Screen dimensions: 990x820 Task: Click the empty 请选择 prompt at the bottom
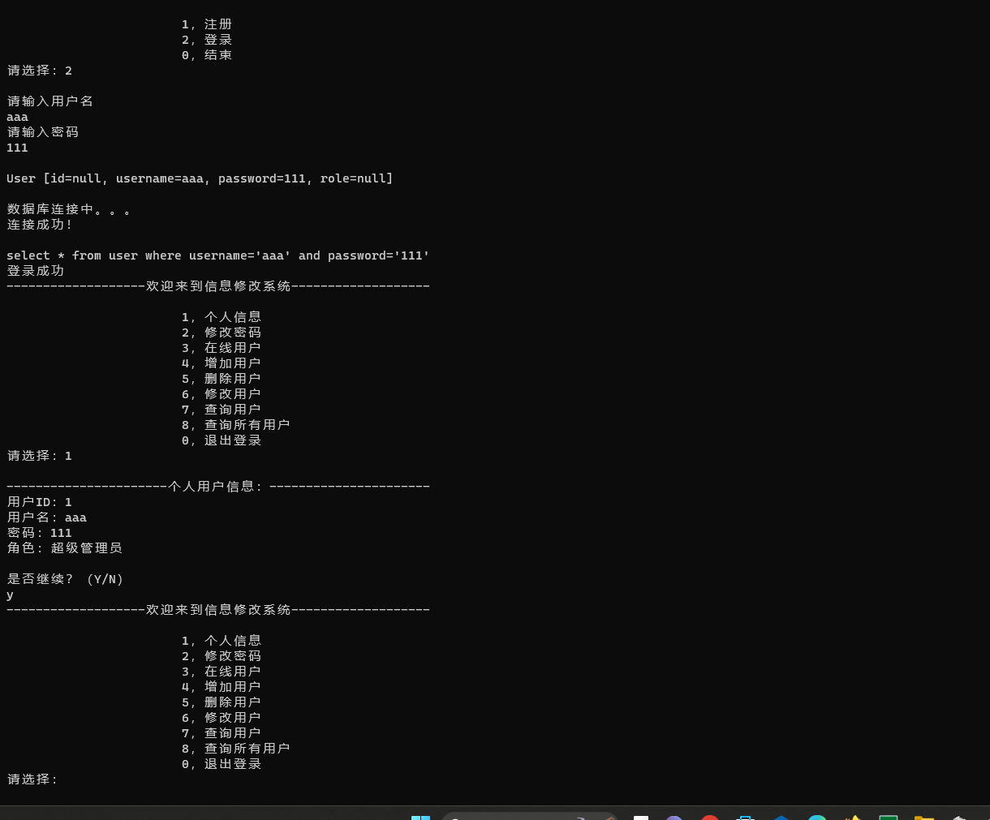pyautogui.click(x=32, y=779)
